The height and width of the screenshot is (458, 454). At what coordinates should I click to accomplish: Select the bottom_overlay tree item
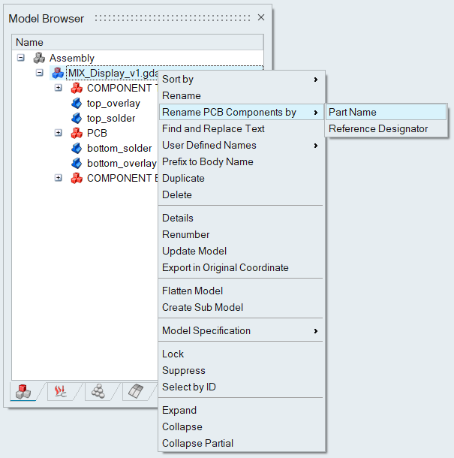pos(122,163)
